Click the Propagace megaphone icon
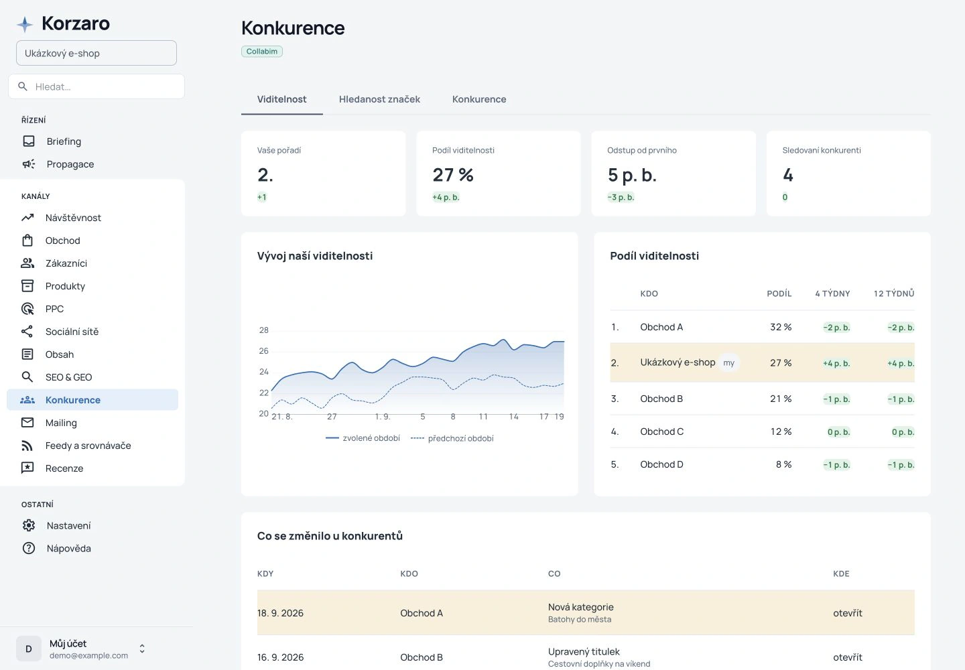965x670 pixels. tap(29, 164)
